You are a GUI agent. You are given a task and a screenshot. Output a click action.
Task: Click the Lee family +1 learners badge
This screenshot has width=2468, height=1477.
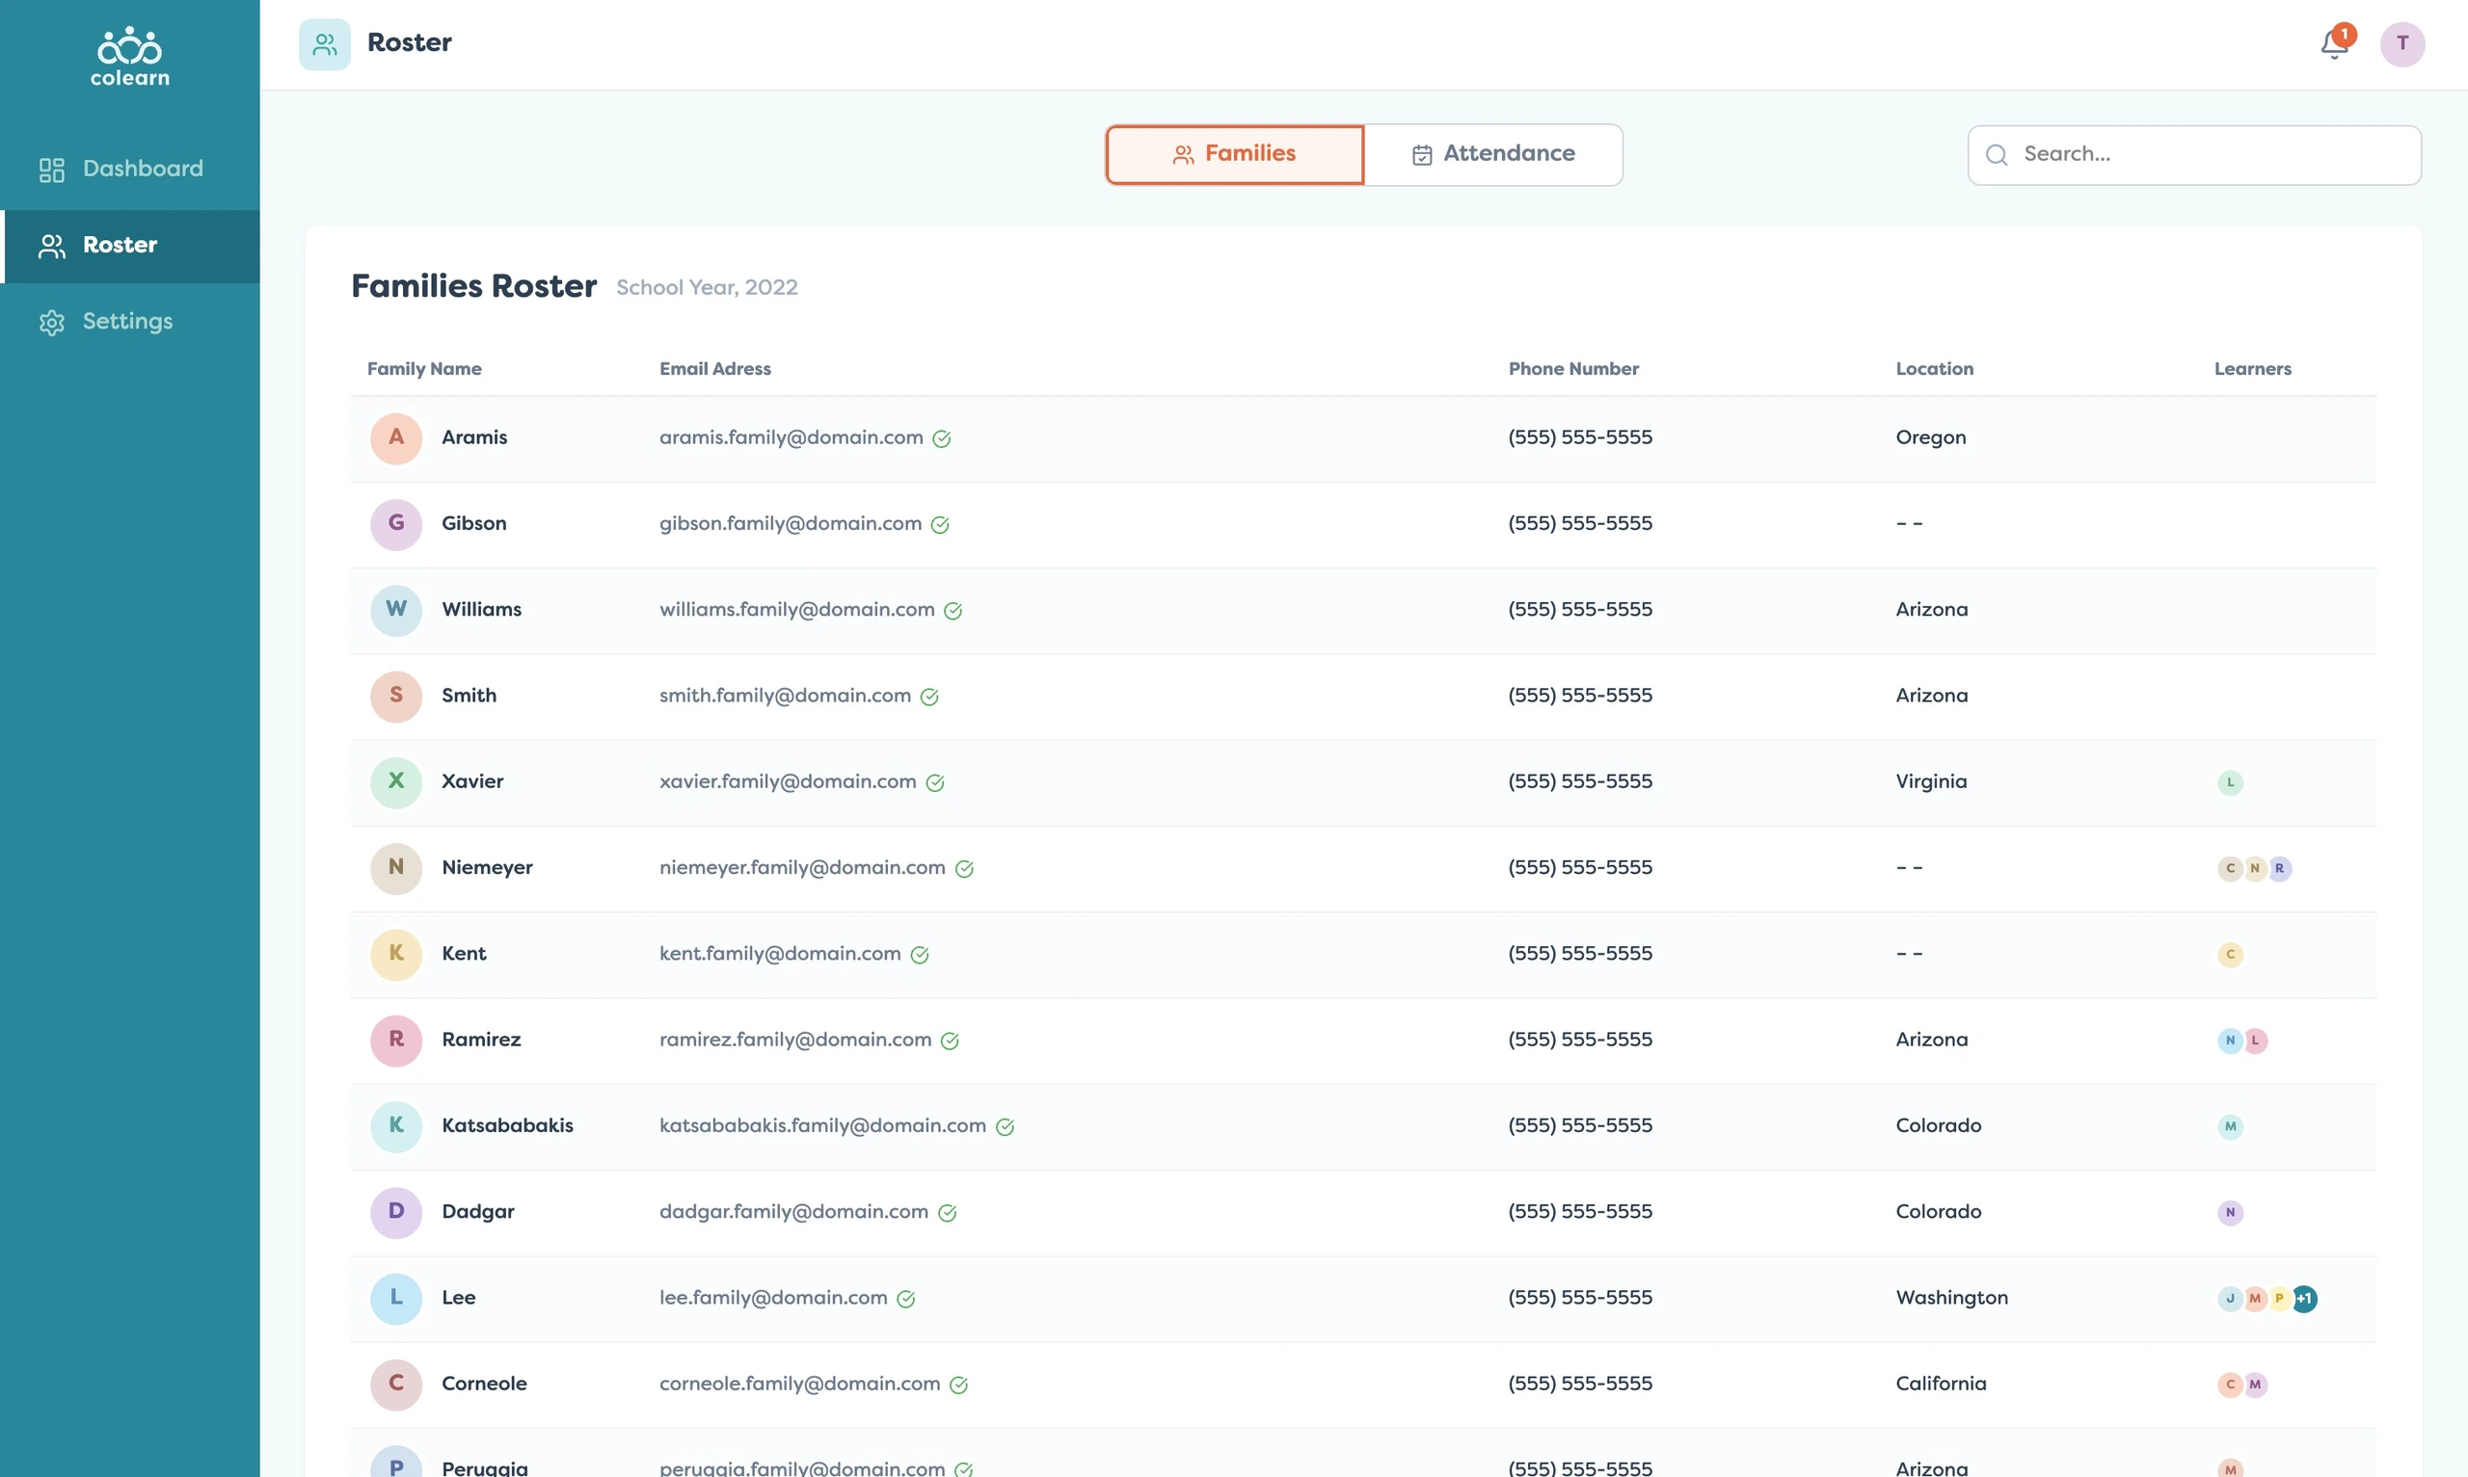tap(2304, 1298)
